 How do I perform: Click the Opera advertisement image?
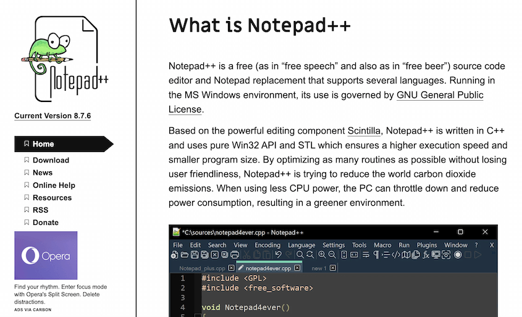coord(46,255)
